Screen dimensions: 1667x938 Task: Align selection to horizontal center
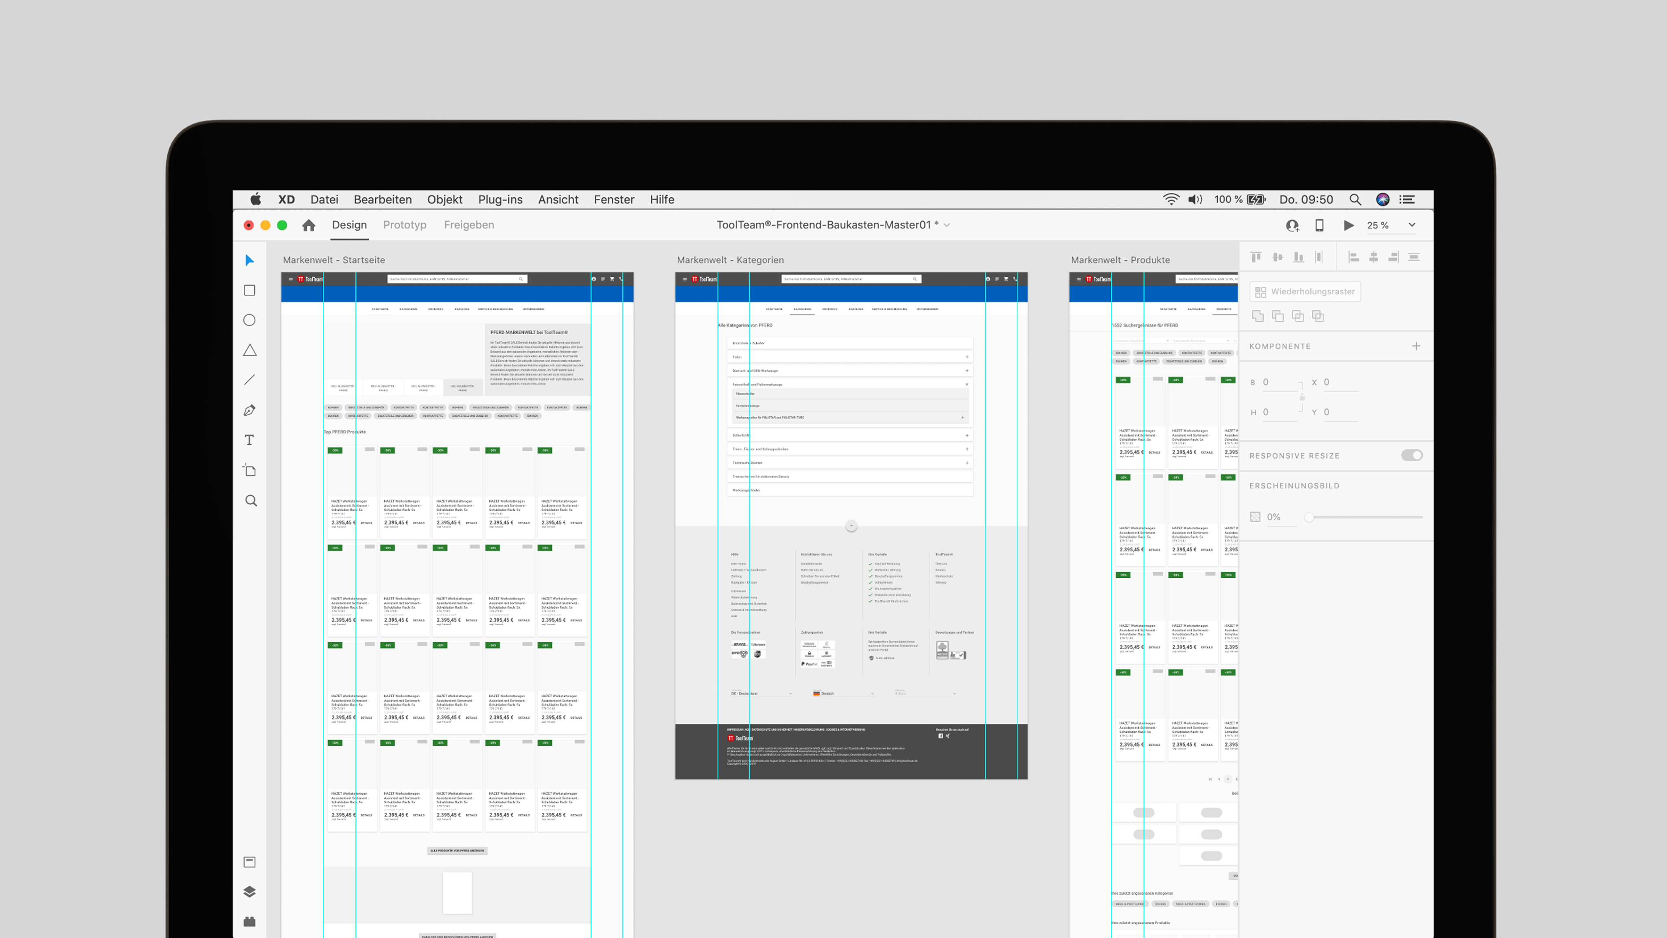coord(1373,257)
